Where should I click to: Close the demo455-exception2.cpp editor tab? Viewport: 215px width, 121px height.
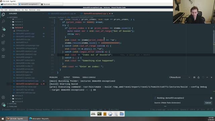pos(112,13)
